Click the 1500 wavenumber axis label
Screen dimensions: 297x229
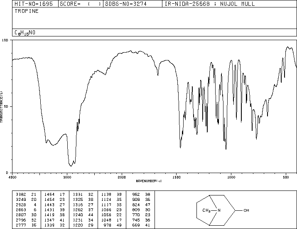pyautogui.click(x=177, y=177)
